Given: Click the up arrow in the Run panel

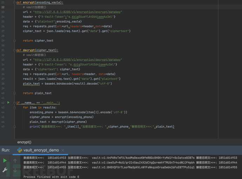Looking at the screenshot, I should [15, 161].
